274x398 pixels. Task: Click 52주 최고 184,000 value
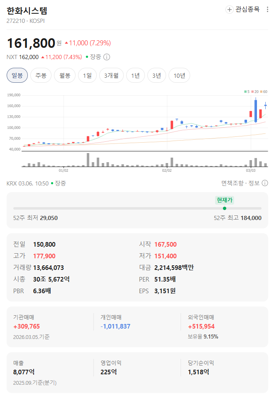point(251,218)
